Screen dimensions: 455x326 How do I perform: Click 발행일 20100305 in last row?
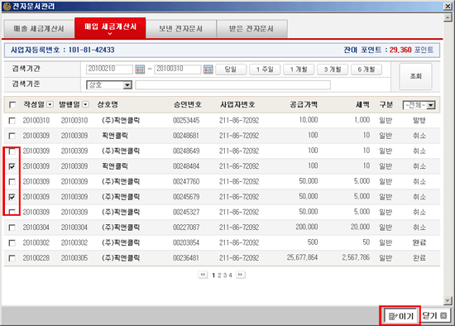(x=74, y=258)
